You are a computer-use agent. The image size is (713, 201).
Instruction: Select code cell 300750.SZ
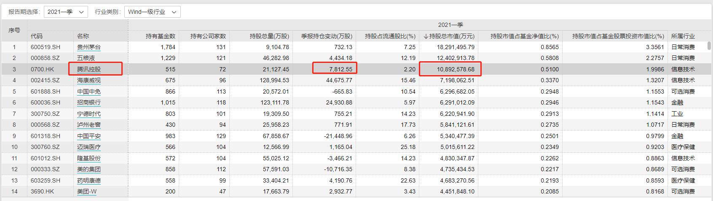click(x=45, y=114)
